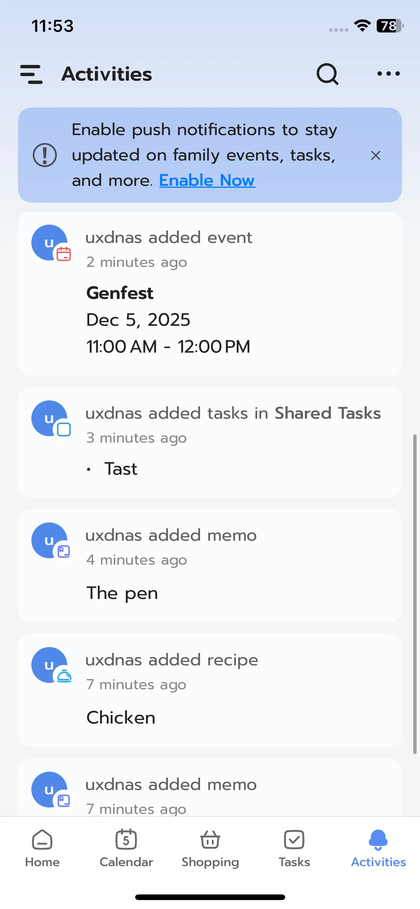Dismiss the push notifications banner
The image size is (420, 909).
pyautogui.click(x=376, y=155)
